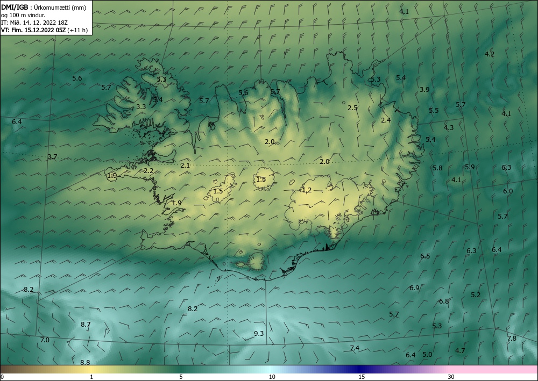The image size is (538, 381).
Task: Click the color scale label '30'
Action: (451, 377)
